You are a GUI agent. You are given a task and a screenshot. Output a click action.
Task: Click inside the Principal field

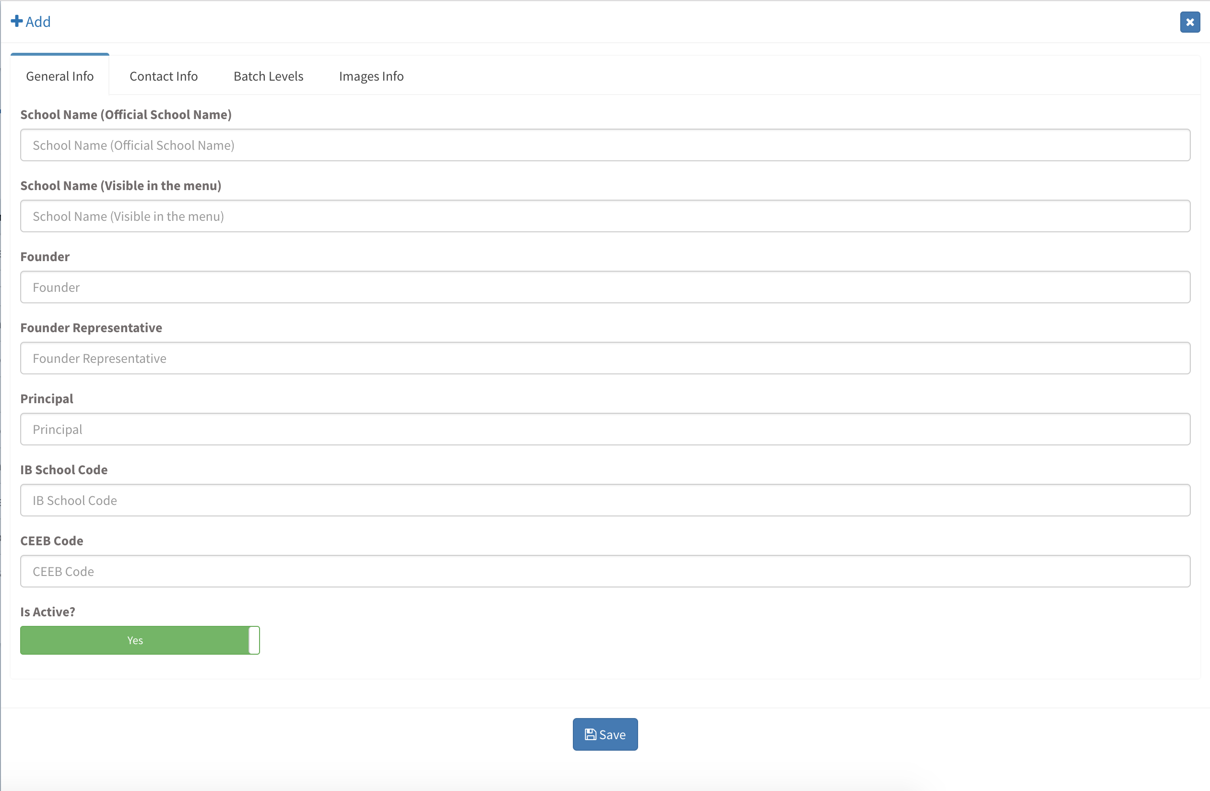point(605,429)
